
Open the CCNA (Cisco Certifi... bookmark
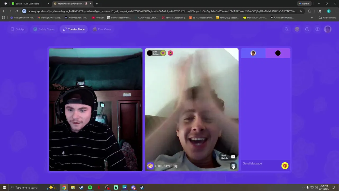(x=146, y=18)
